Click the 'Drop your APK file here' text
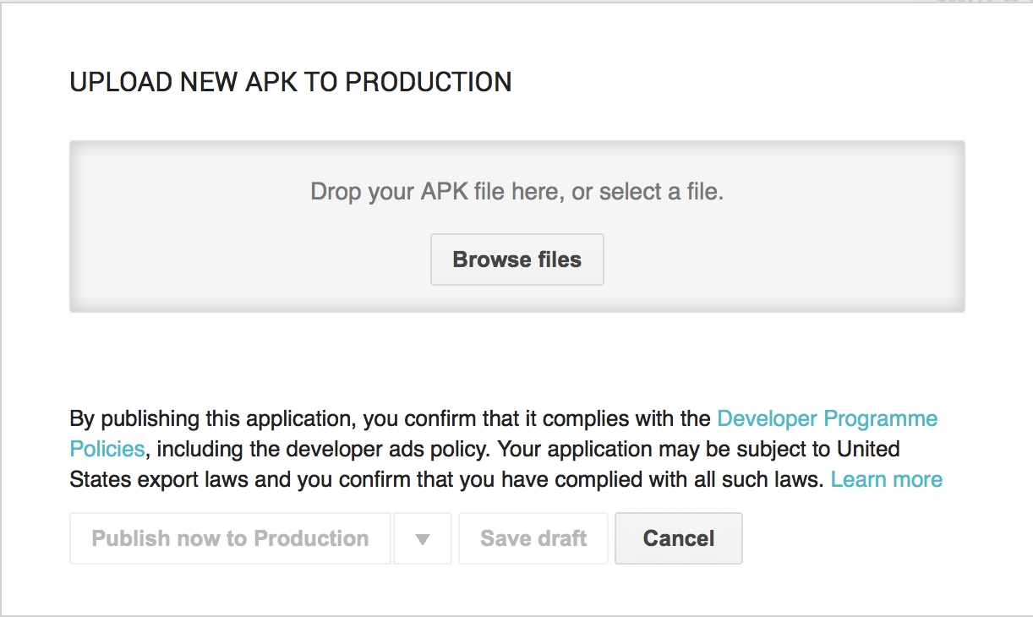The height and width of the screenshot is (617, 1033). [517, 192]
